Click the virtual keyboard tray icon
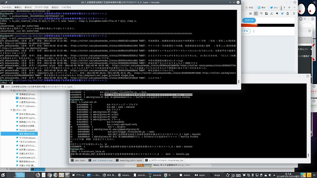Viewport: 317px width, 178px height. tap(238, 175)
